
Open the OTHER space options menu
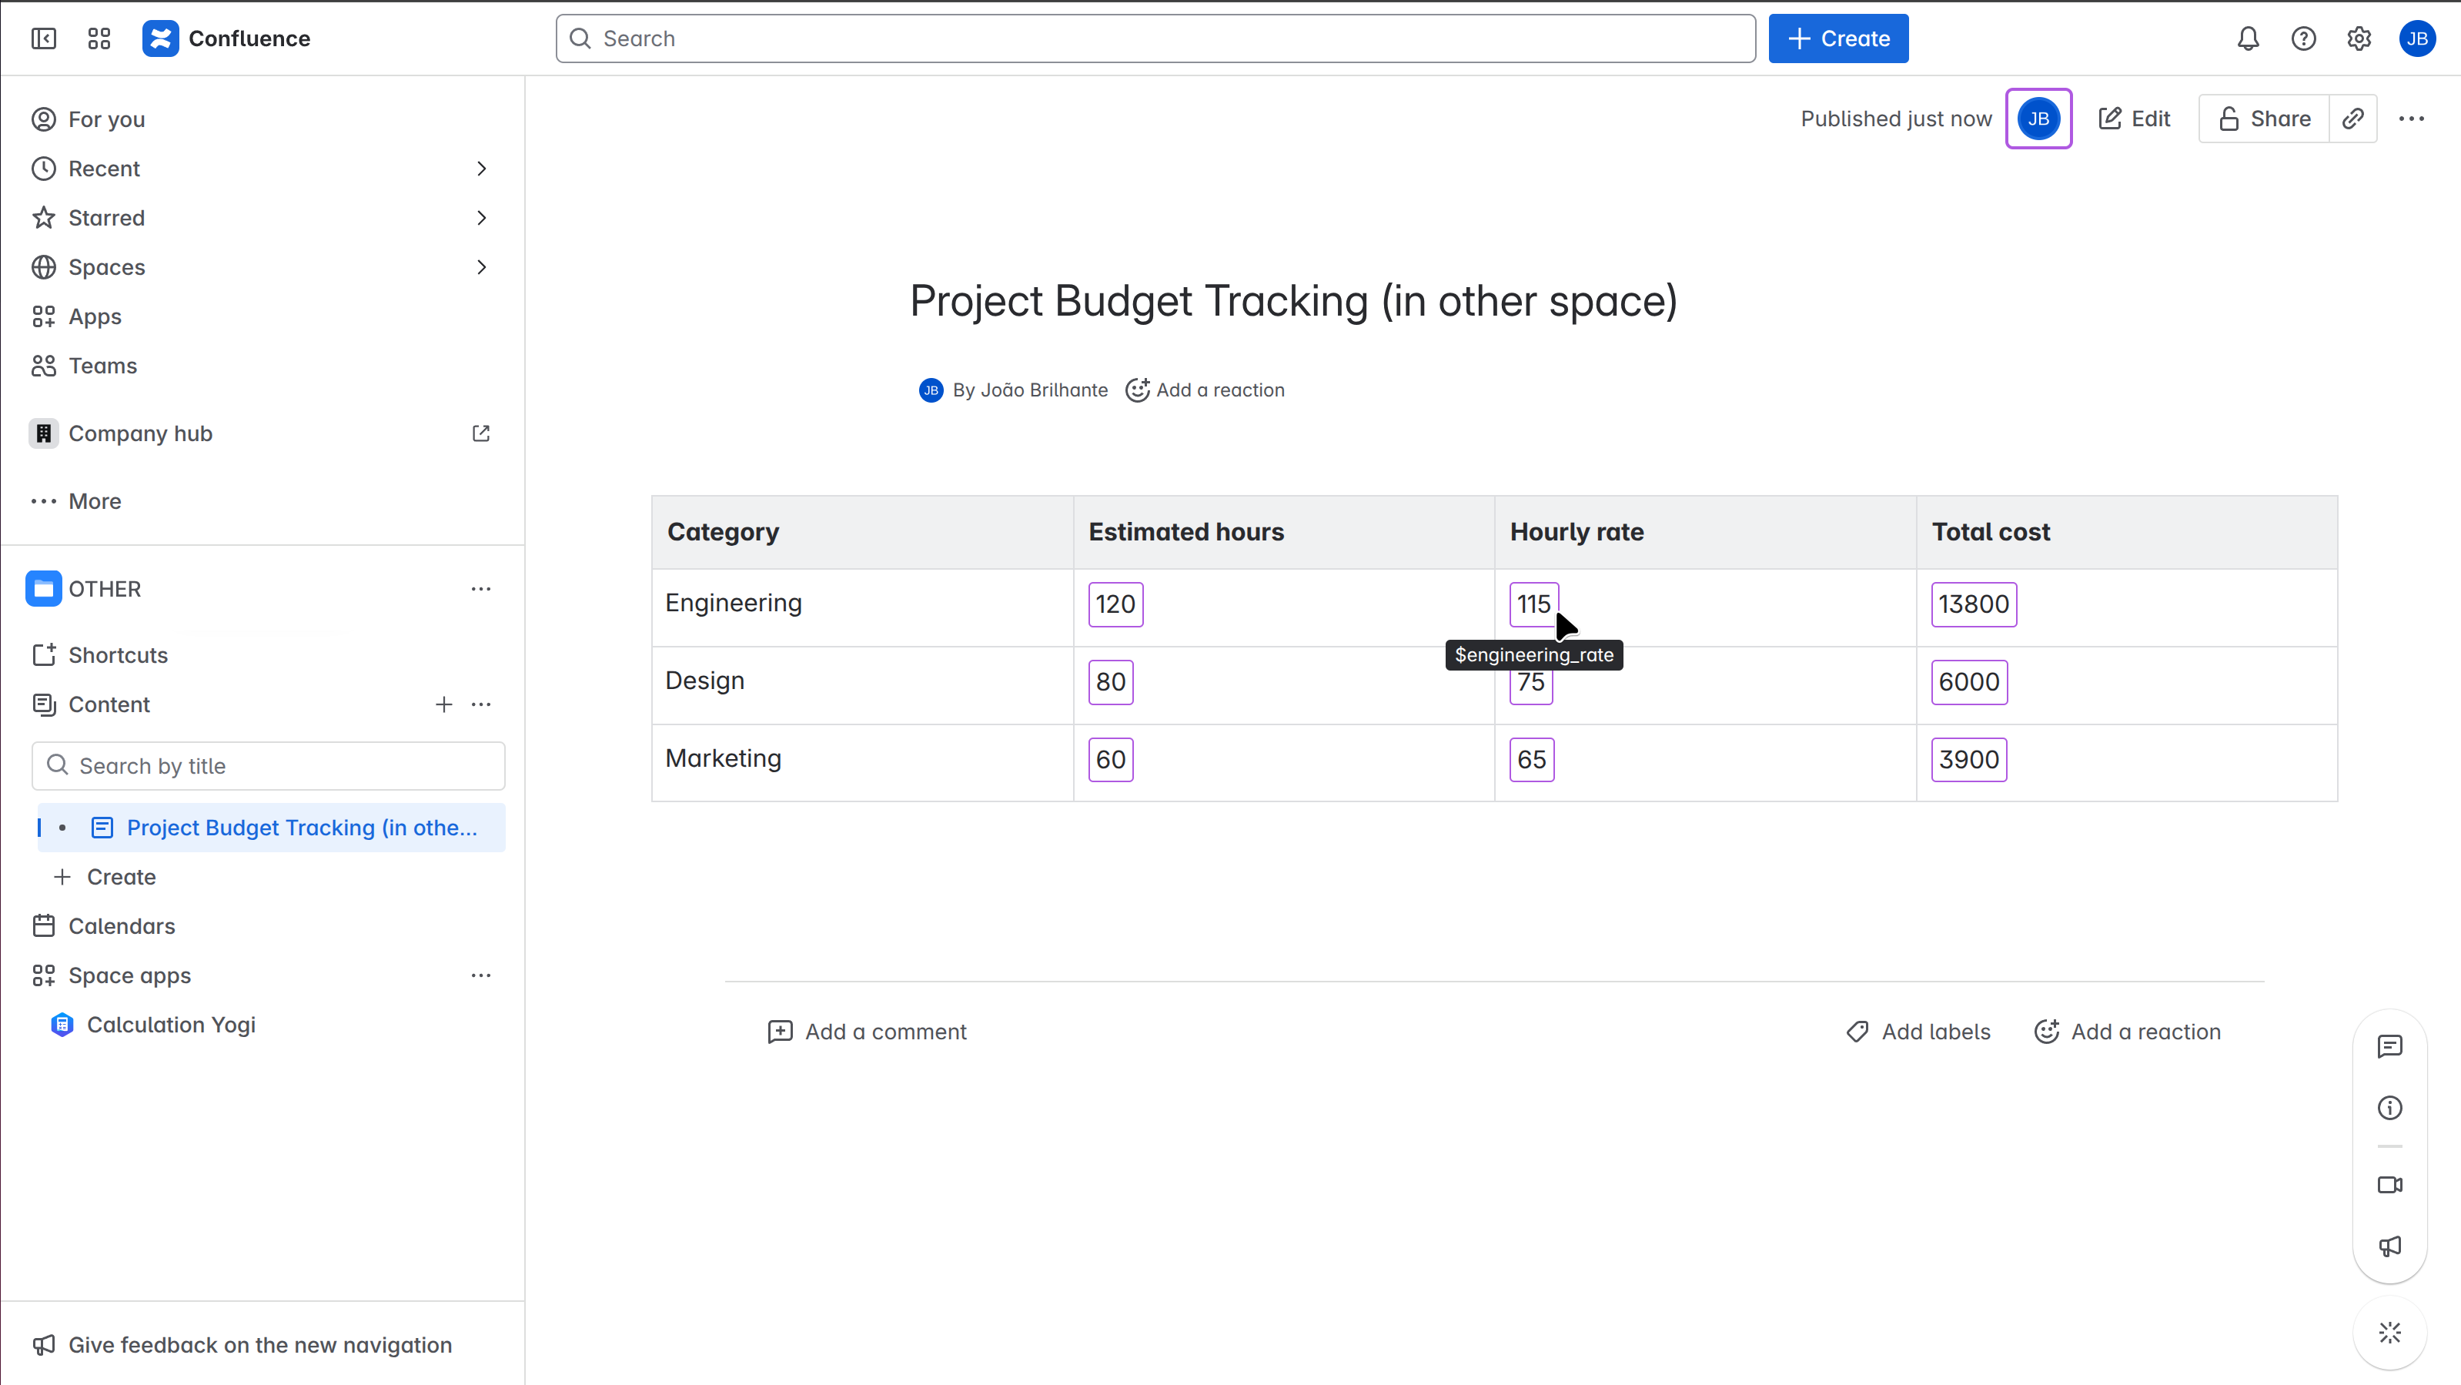[480, 590]
